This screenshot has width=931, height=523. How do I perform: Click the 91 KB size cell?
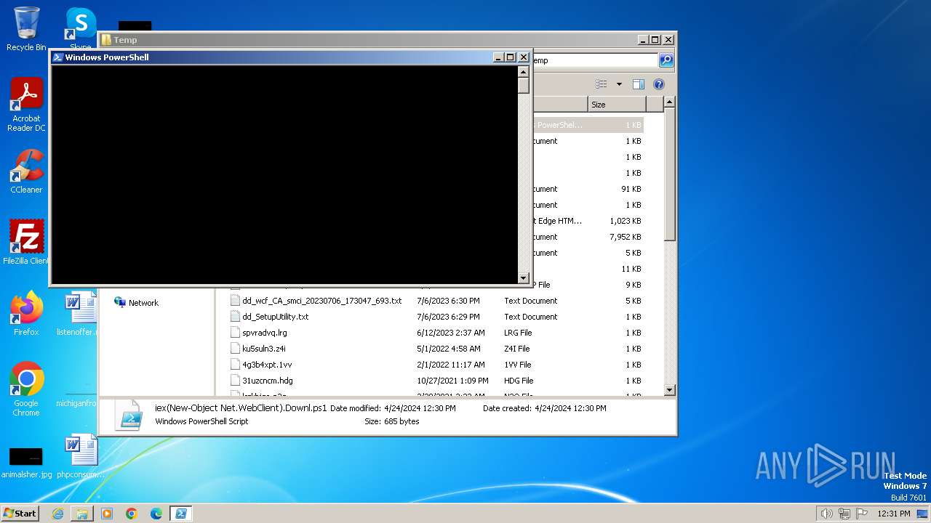[x=631, y=189]
